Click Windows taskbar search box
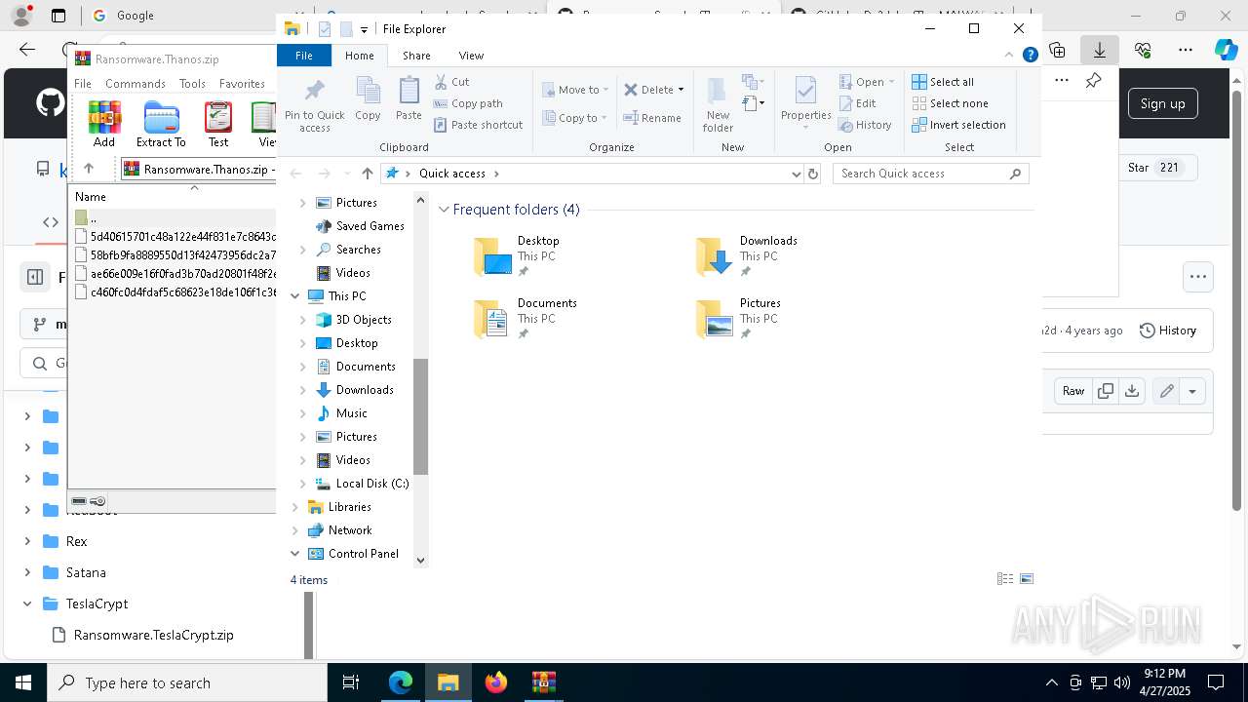The image size is (1248, 702). pos(187,682)
